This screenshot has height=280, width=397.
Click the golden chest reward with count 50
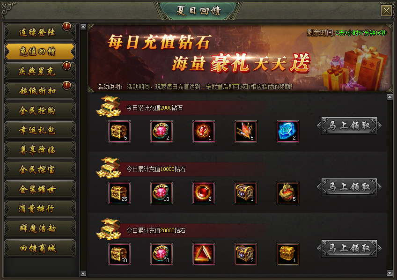(119, 254)
